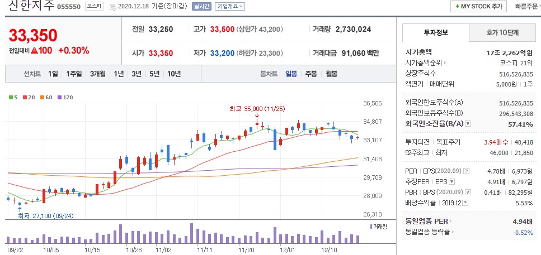541x255 pixels.
Task: Click red up-triangle beside 전일대비 100
Action: tap(34, 51)
